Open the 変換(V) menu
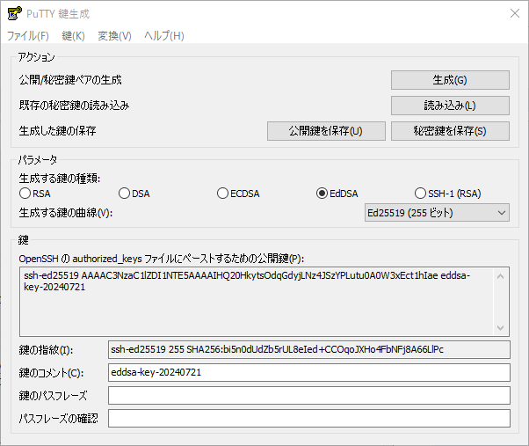Viewport: 529px width, 446px height. pos(114,35)
